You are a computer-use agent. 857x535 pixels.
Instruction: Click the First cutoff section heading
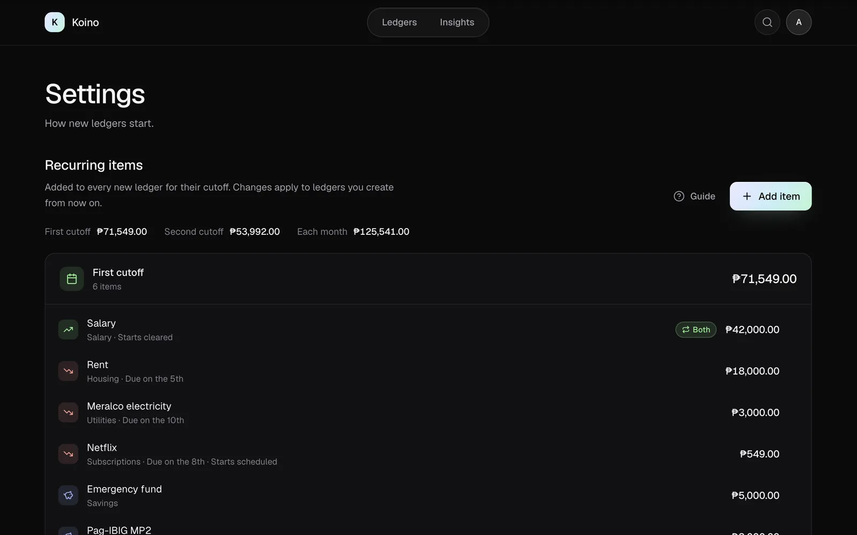coord(118,272)
